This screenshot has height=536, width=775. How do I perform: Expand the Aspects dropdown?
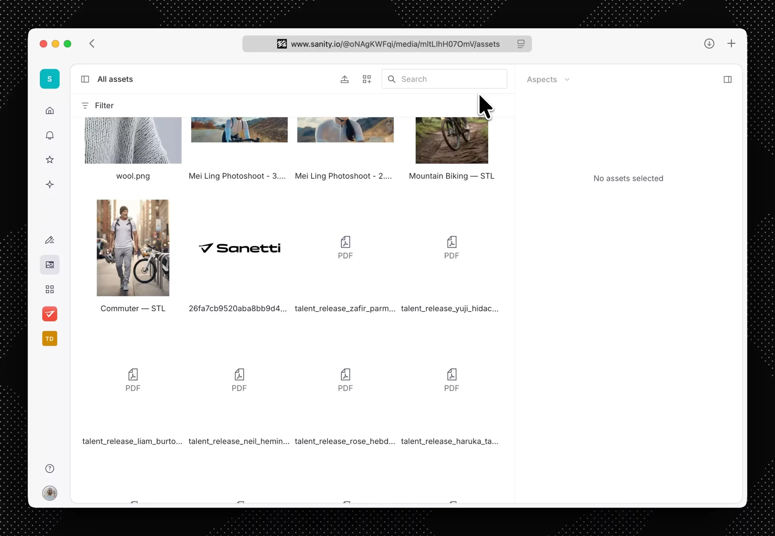[548, 79]
